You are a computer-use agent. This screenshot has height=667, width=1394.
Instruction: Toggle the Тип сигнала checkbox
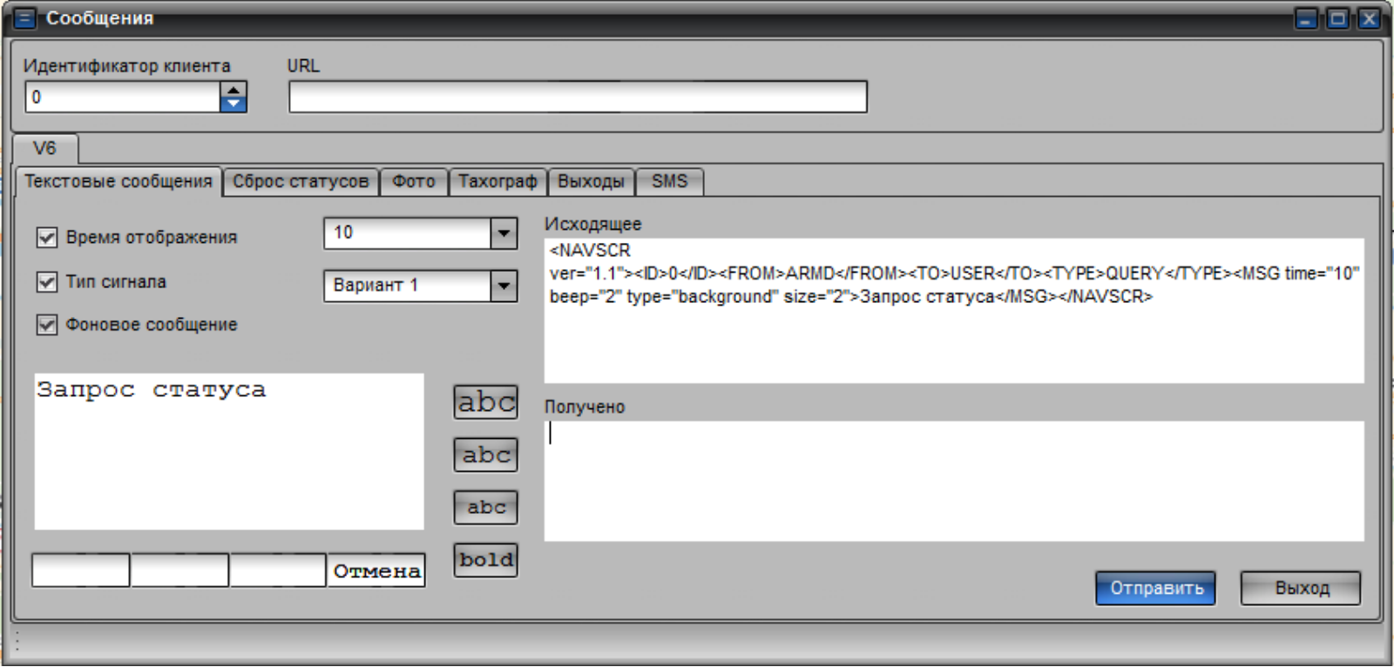47,282
